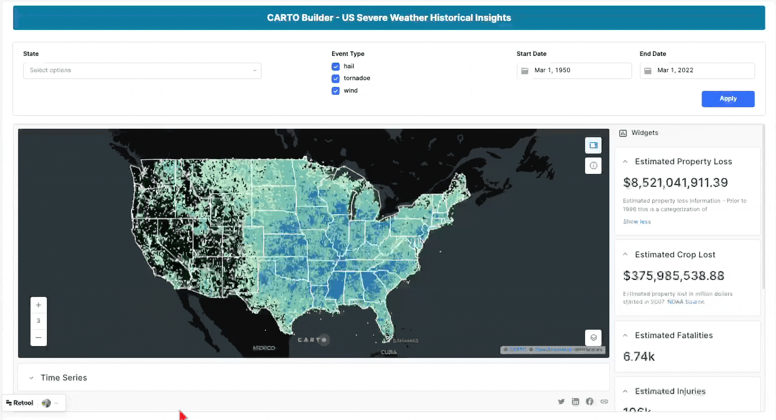This screenshot has width=776, height=420.
Task: Click the CARTO logo on the map
Action: [x=312, y=340]
